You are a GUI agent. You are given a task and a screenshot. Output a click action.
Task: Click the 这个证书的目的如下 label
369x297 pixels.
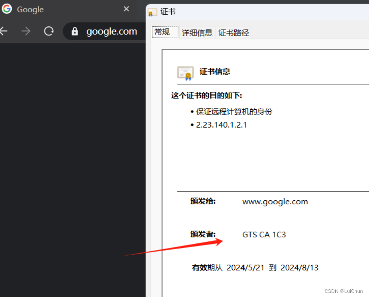[206, 95]
